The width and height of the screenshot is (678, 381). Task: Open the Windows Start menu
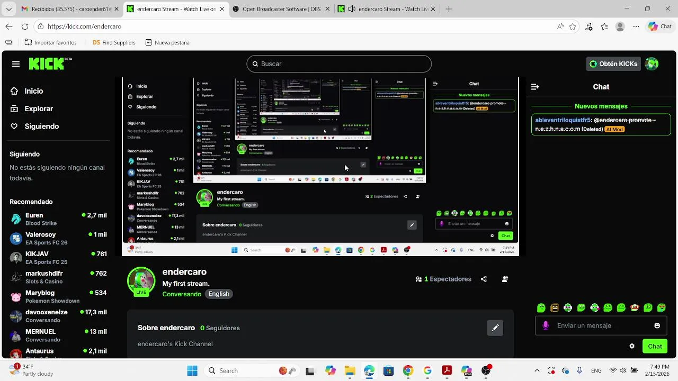click(x=192, y=370)
